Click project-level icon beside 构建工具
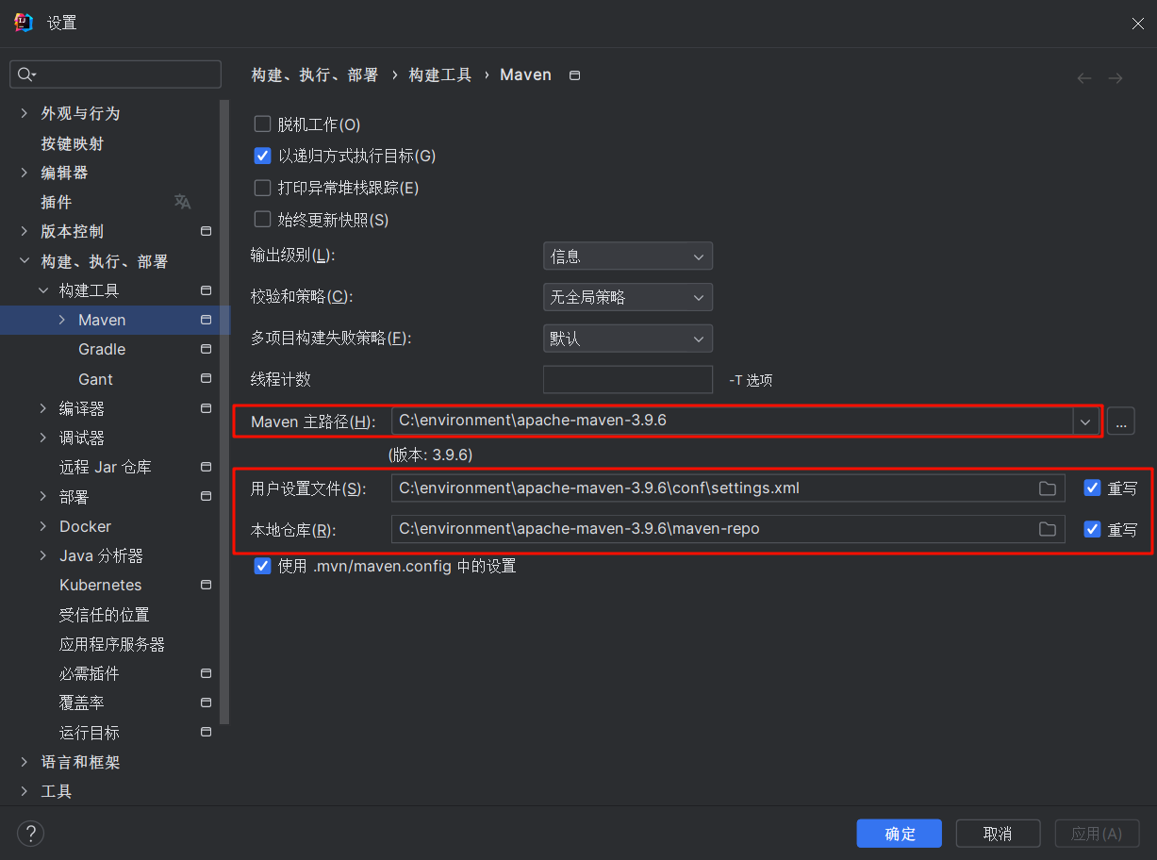 [x=206, y=290]
